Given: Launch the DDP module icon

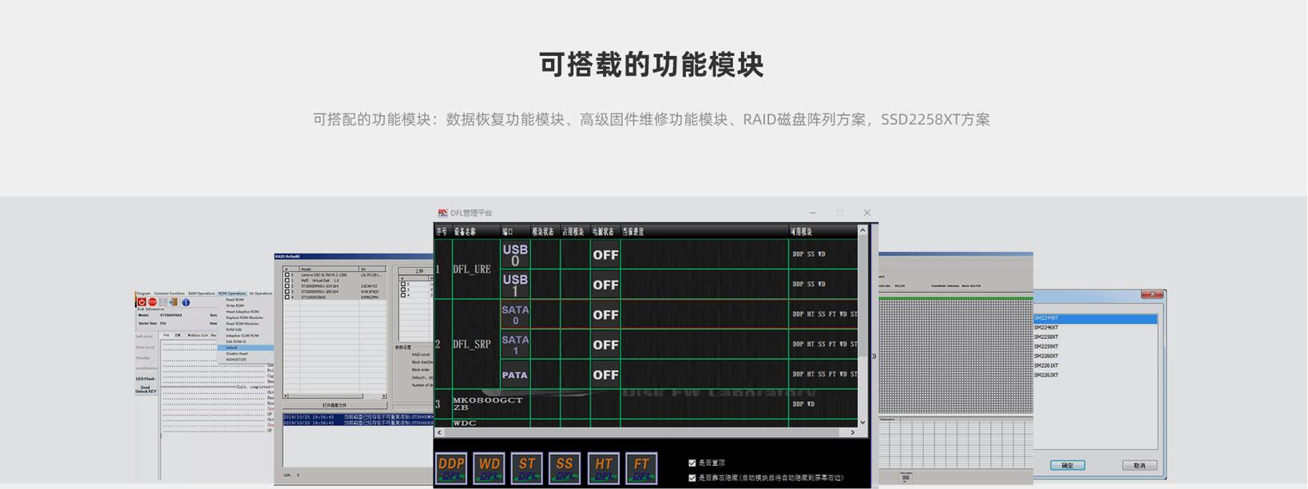Looking at the screenshot, I should click(451, 468).
